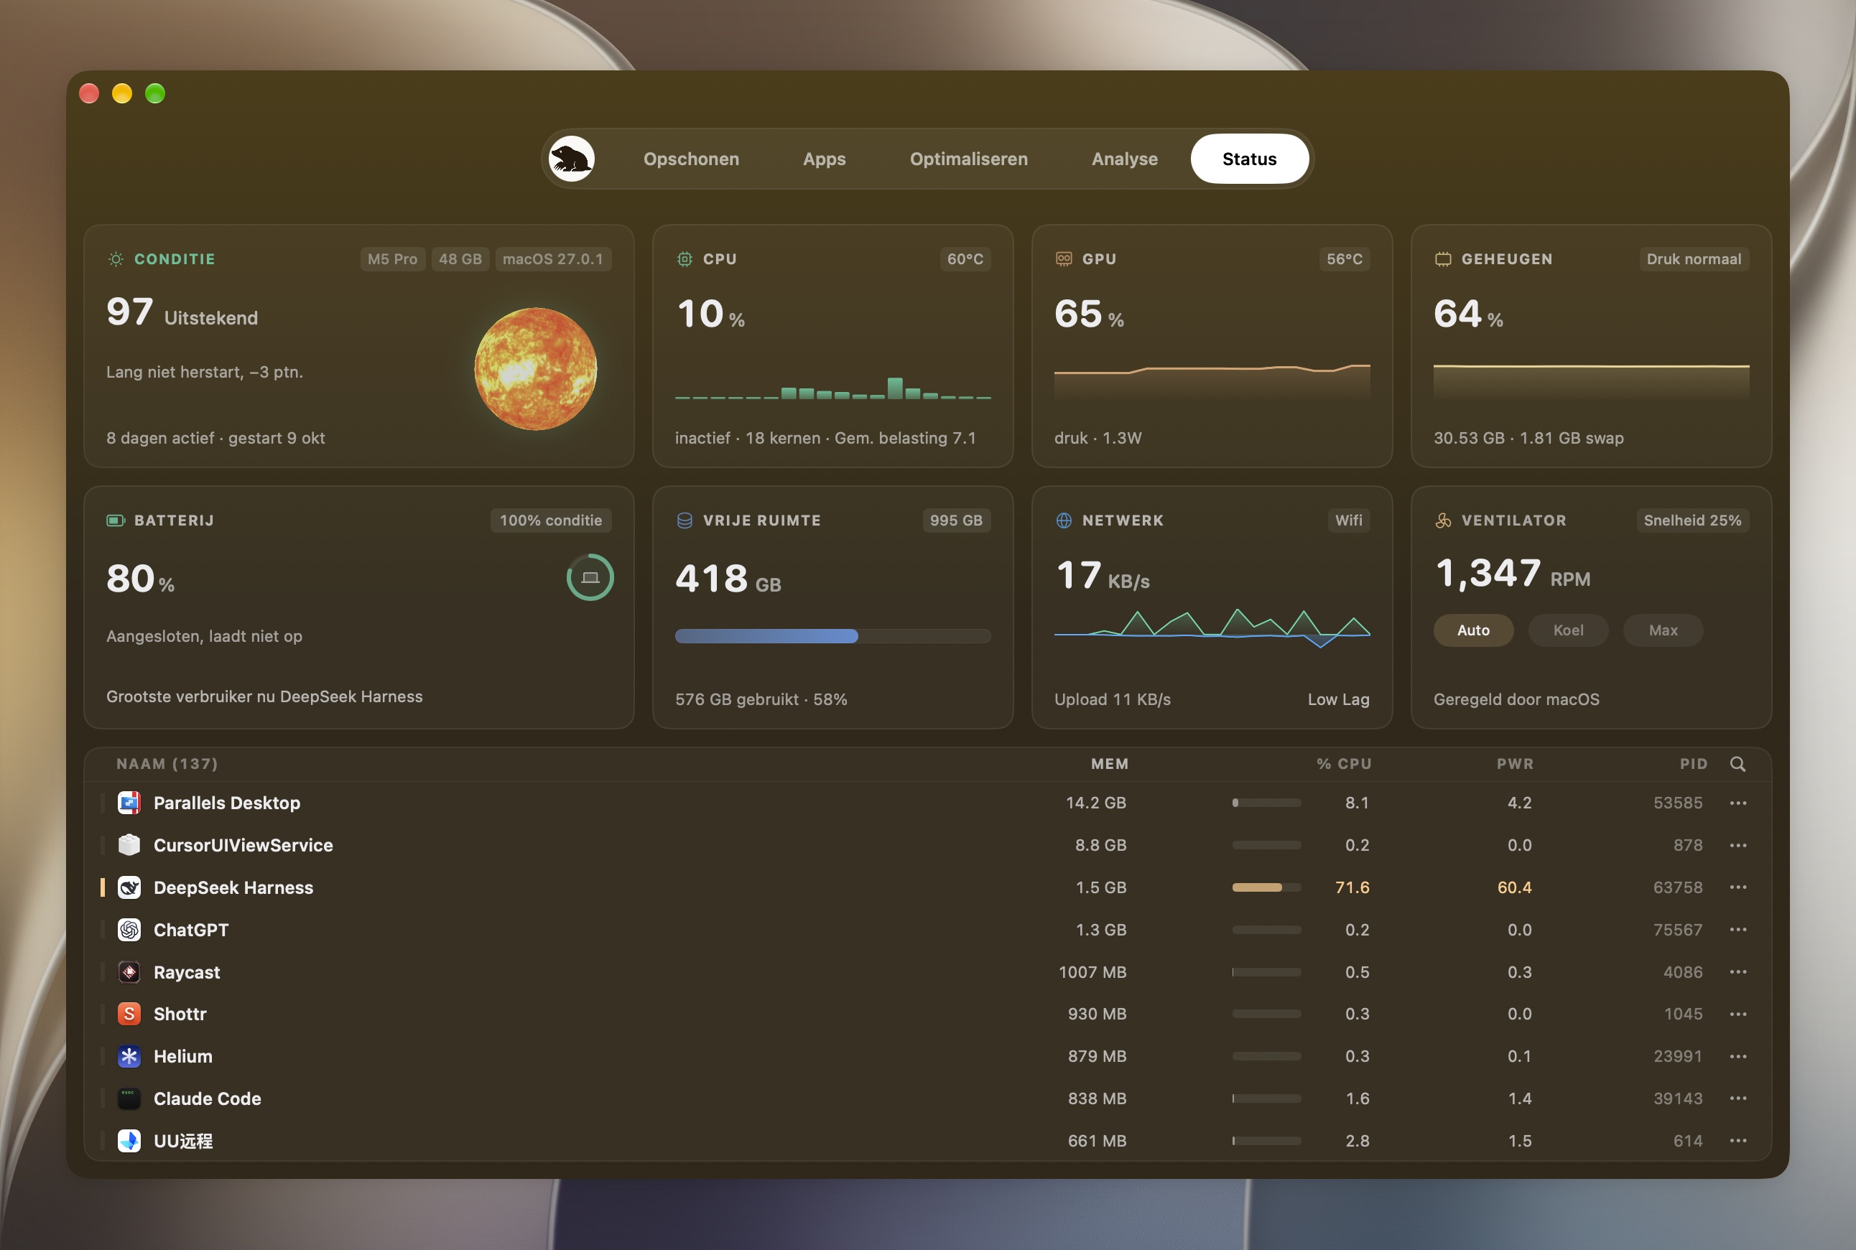
Task: Click the Conditie sun icon
Action: pos(116,259)
